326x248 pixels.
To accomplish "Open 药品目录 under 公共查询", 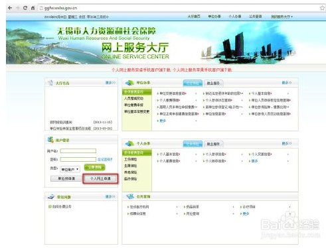I will (x=193, y=207).
